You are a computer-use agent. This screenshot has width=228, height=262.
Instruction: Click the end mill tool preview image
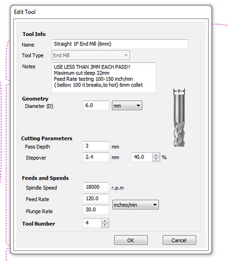point(179,118)
